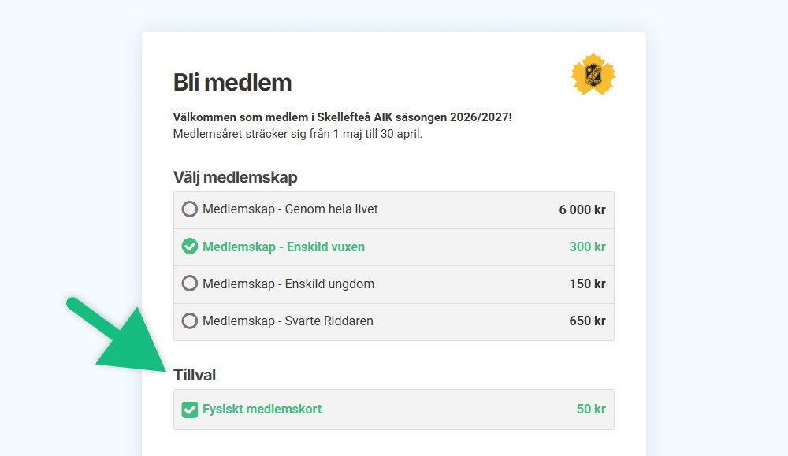Select the Enskild vuxen checked radio icon
This screenshot has height=456, width=788.
tap(189, 247)
